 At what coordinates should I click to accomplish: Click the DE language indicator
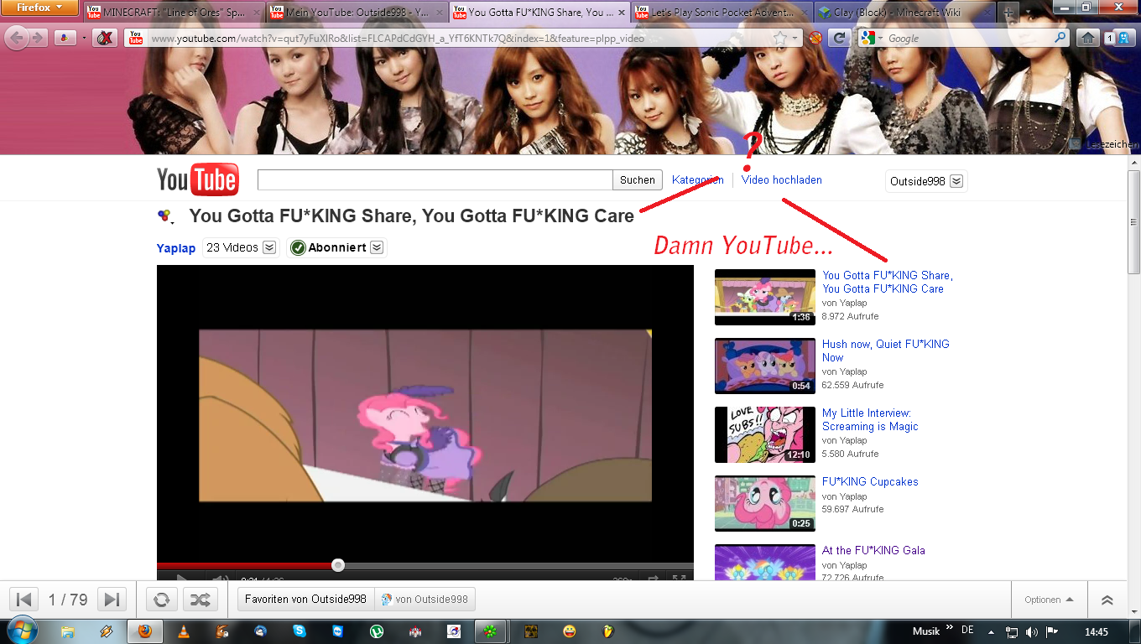(967, 630)
